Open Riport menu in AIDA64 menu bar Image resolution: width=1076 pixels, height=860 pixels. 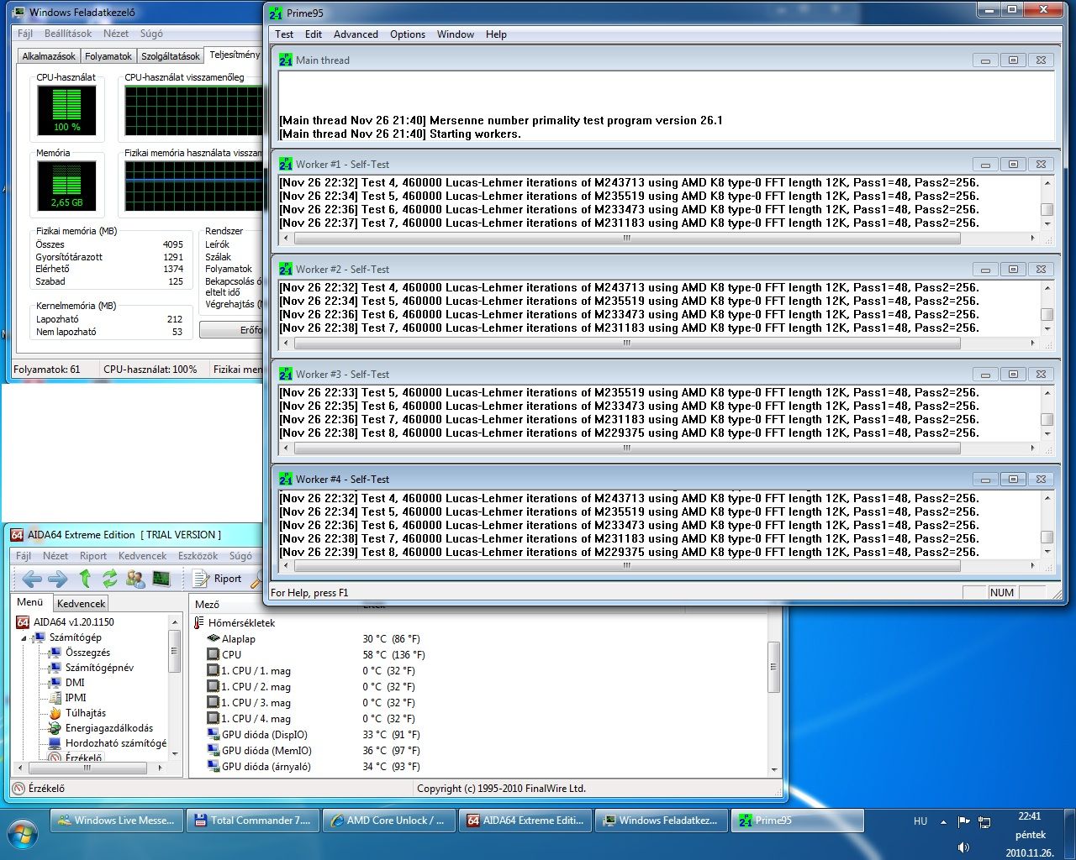pyautogui.click(x=93, y=556)
